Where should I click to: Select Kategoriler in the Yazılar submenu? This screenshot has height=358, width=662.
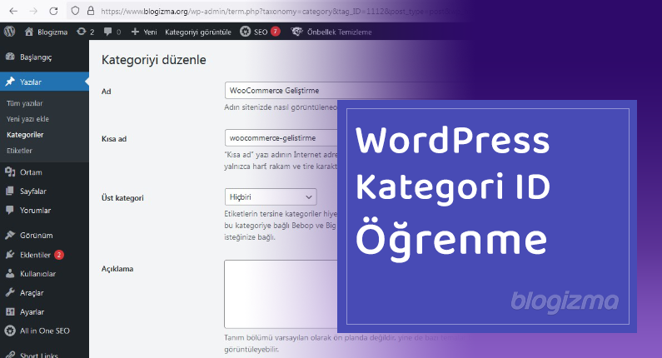(25, 135)
